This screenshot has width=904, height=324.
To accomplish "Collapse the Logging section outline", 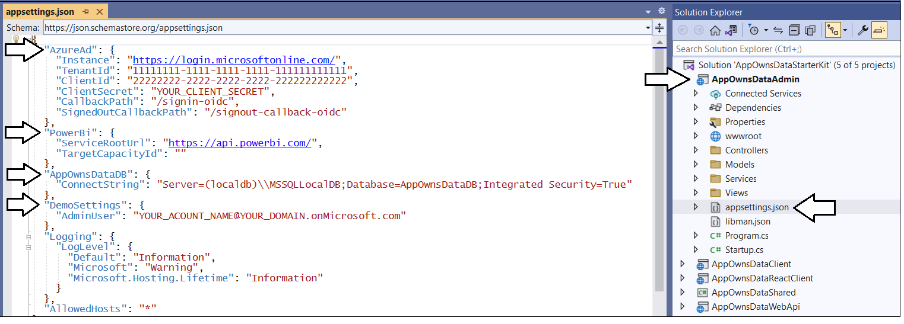I will (x=28, y=236).
